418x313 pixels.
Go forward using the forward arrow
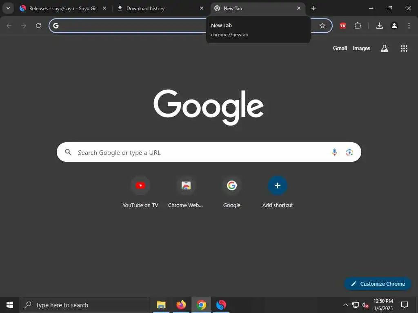pyautogui.click(x=24, y=26)
